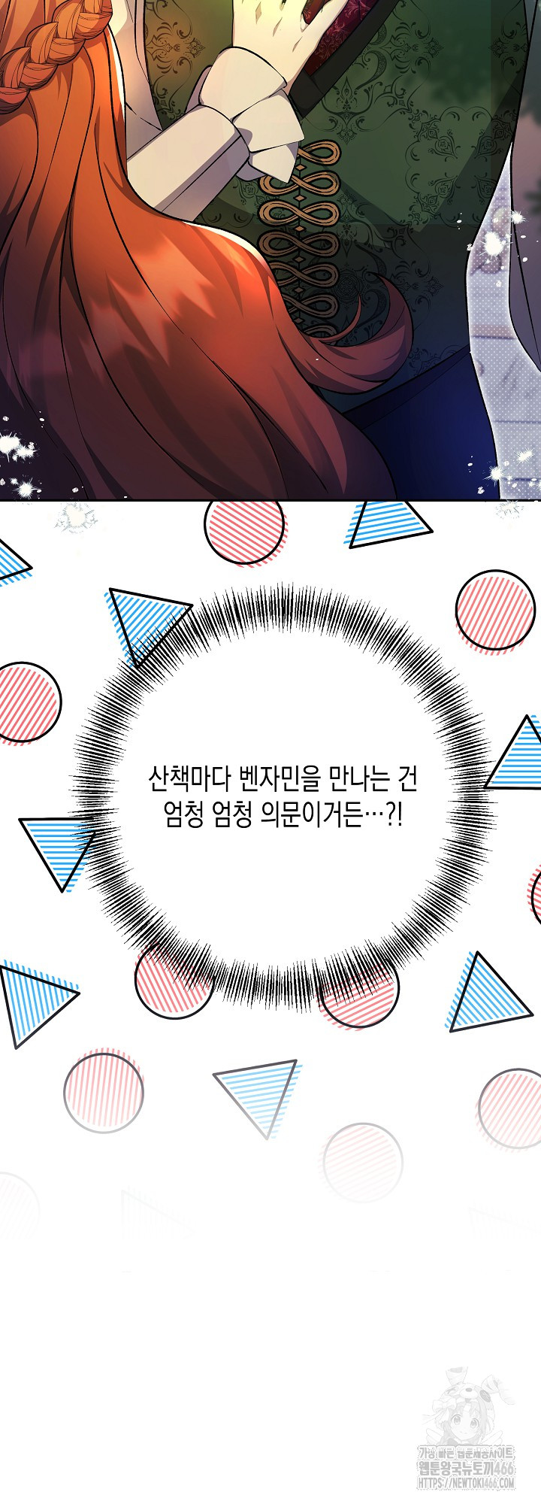
Task: Click the 웹툰왕국뉴토끼466 watermark text
Action: (x=467, y=1469)
